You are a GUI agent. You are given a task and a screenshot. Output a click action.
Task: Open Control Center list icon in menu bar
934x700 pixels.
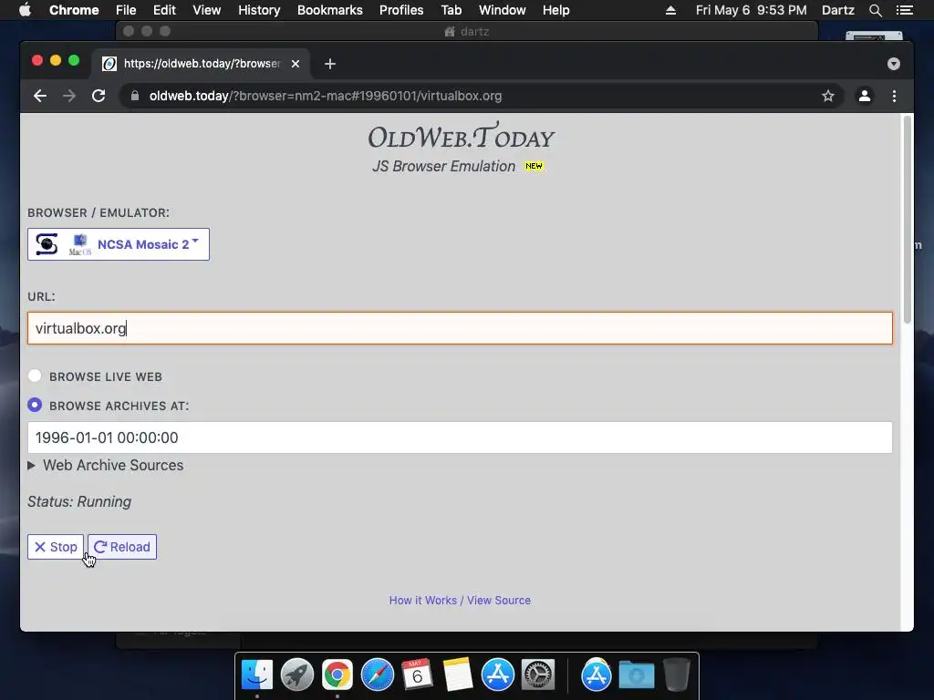click(905, 10)
